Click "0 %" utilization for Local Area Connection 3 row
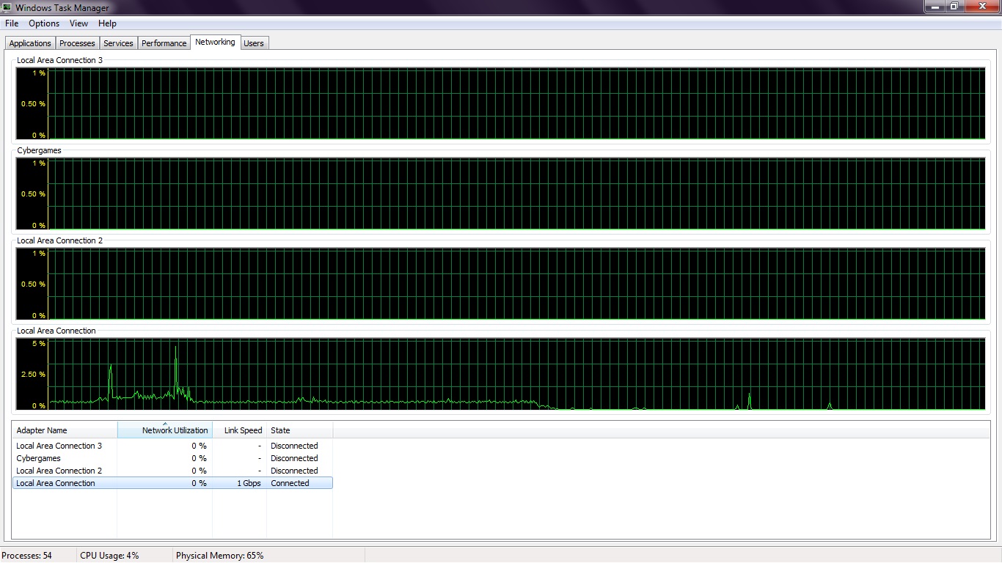This screenshot has width=1002, height=563. click(x=200, y=446)
